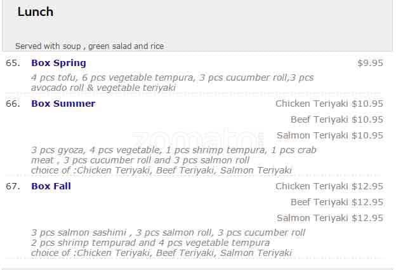Choose Beef Teriyaki $12.95 option
The width and height of the screenshot is (396, 270).
(336, 202)
